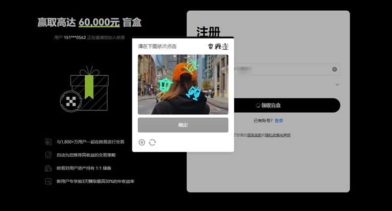Click the blue clinking glasses icon in captcha
This screenshot has width=392, height=211.
click(x=194, y=92)
